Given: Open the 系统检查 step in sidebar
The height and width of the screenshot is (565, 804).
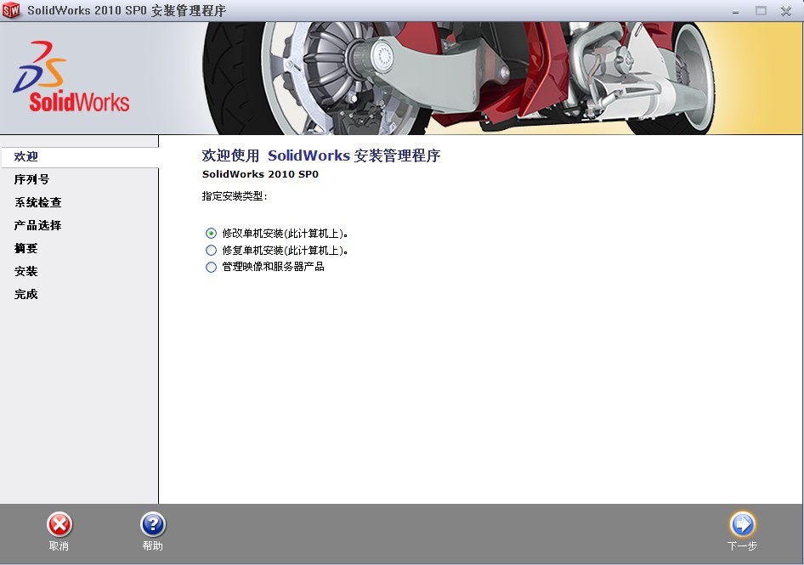Looking at the screenshot, I should click(x=38, y=202).
